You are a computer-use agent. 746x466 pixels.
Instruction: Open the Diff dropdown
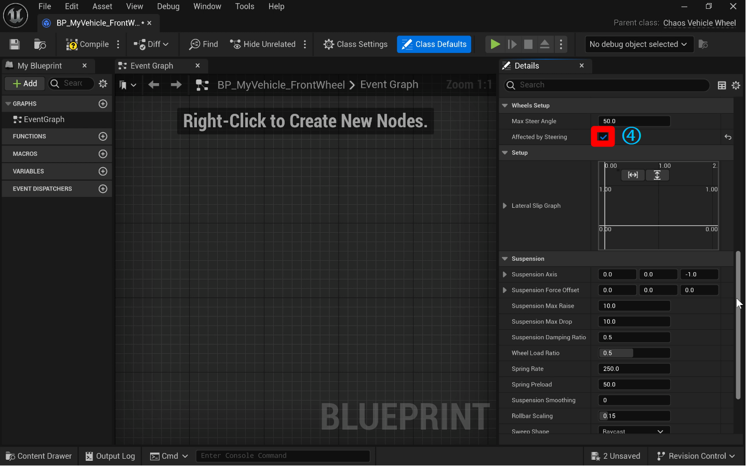coord(151,44)
